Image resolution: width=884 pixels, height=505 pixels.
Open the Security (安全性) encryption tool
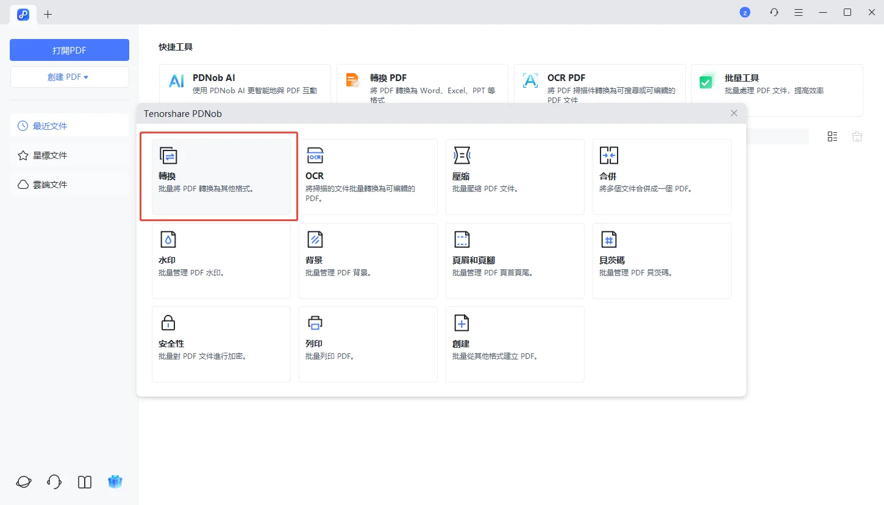click(x=221, y=344)
